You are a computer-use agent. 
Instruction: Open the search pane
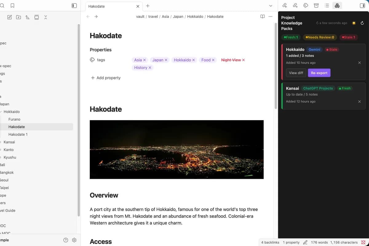[2, 6]
